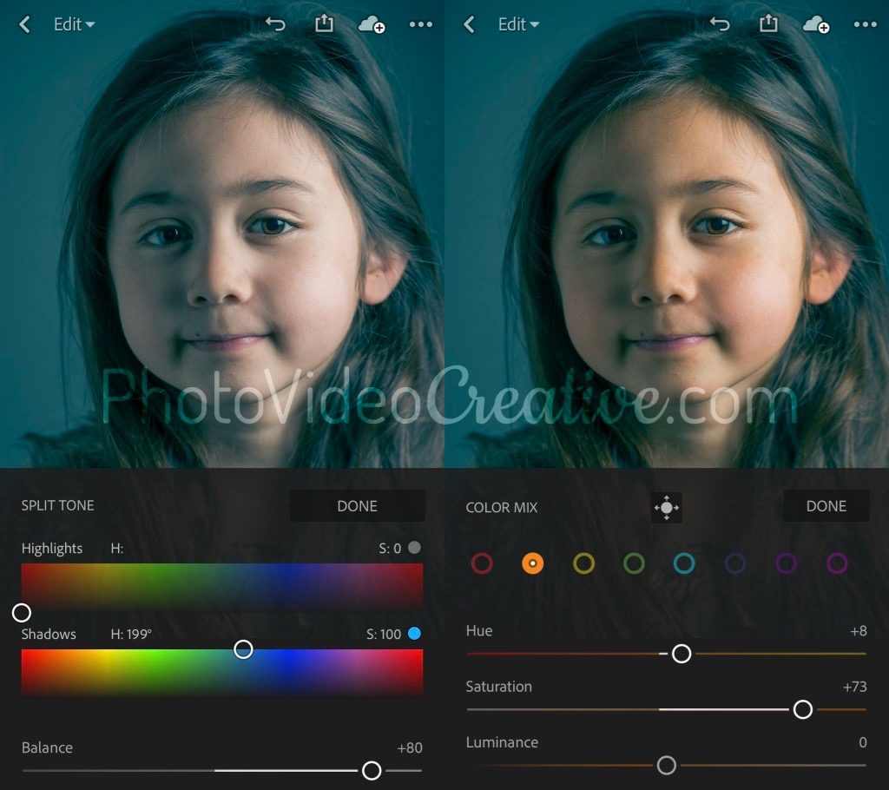Select the red color channel in Color Mix
Viewport: 889px width, 790px height.
click(x=482, y=563)
